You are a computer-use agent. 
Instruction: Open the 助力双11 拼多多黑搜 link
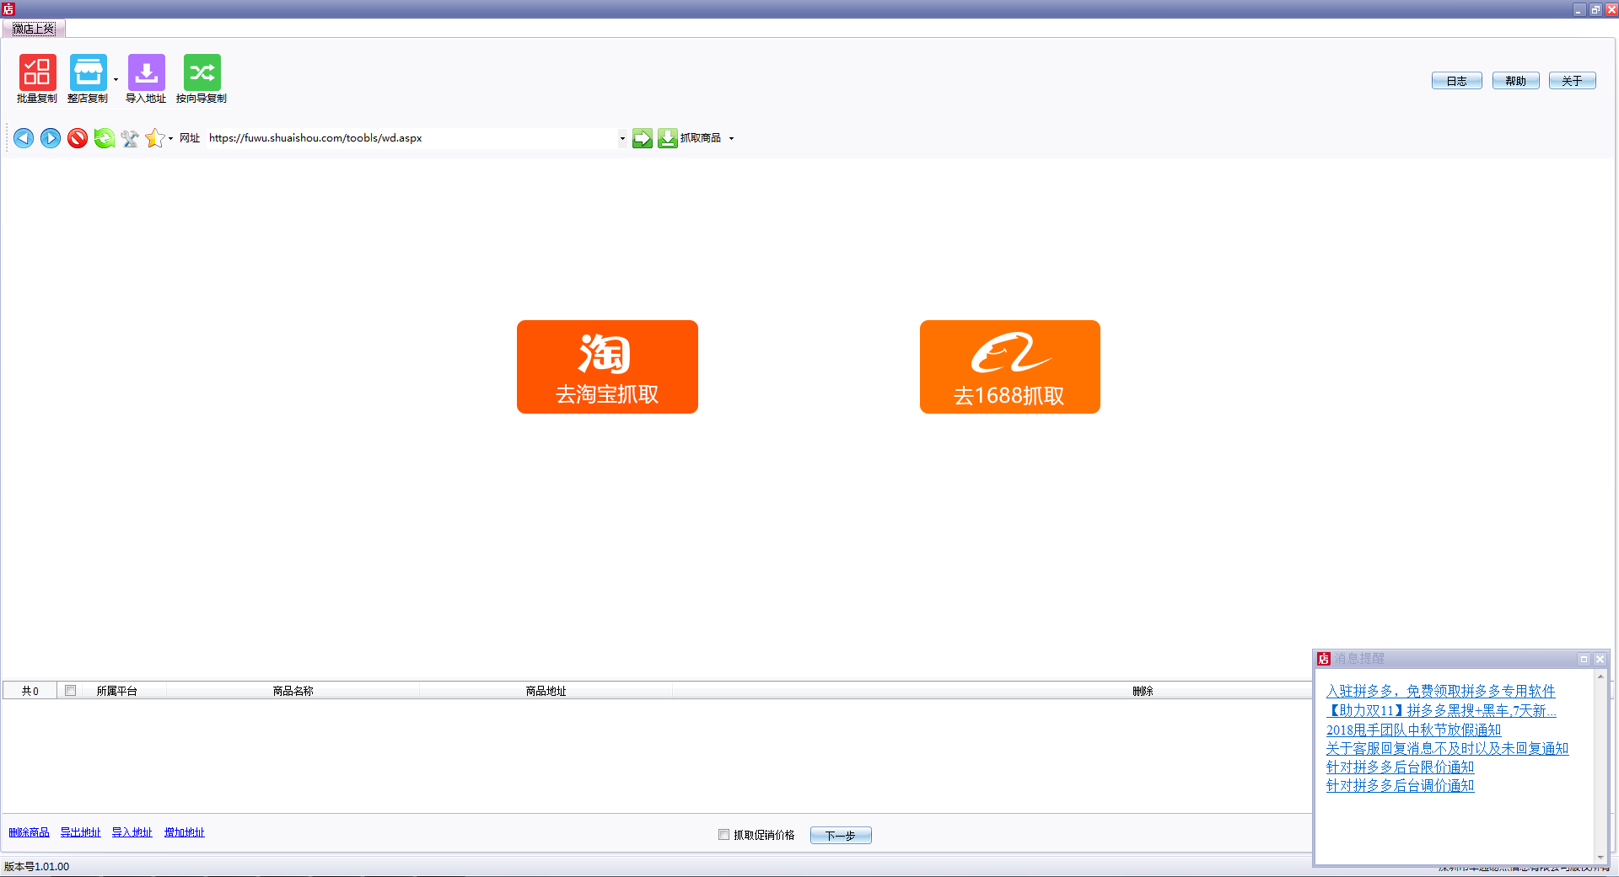tap(1441, 710)
